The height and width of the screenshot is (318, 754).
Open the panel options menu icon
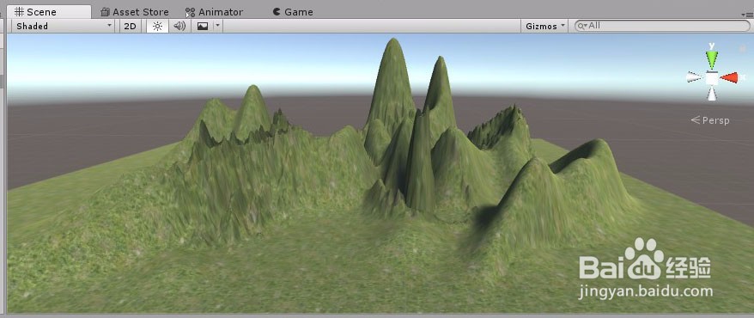coord(747,15)
